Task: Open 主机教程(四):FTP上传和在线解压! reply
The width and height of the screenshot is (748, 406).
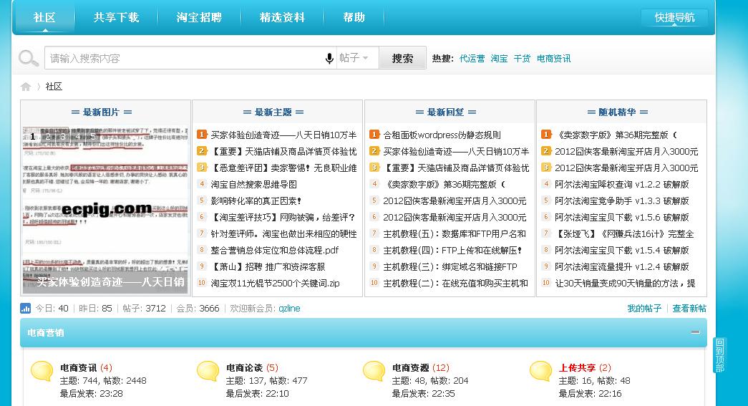Action: pos(452,251)
